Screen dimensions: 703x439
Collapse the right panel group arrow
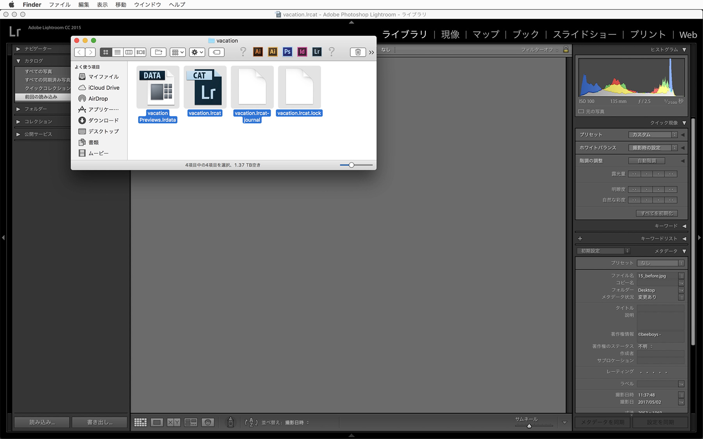699,237
